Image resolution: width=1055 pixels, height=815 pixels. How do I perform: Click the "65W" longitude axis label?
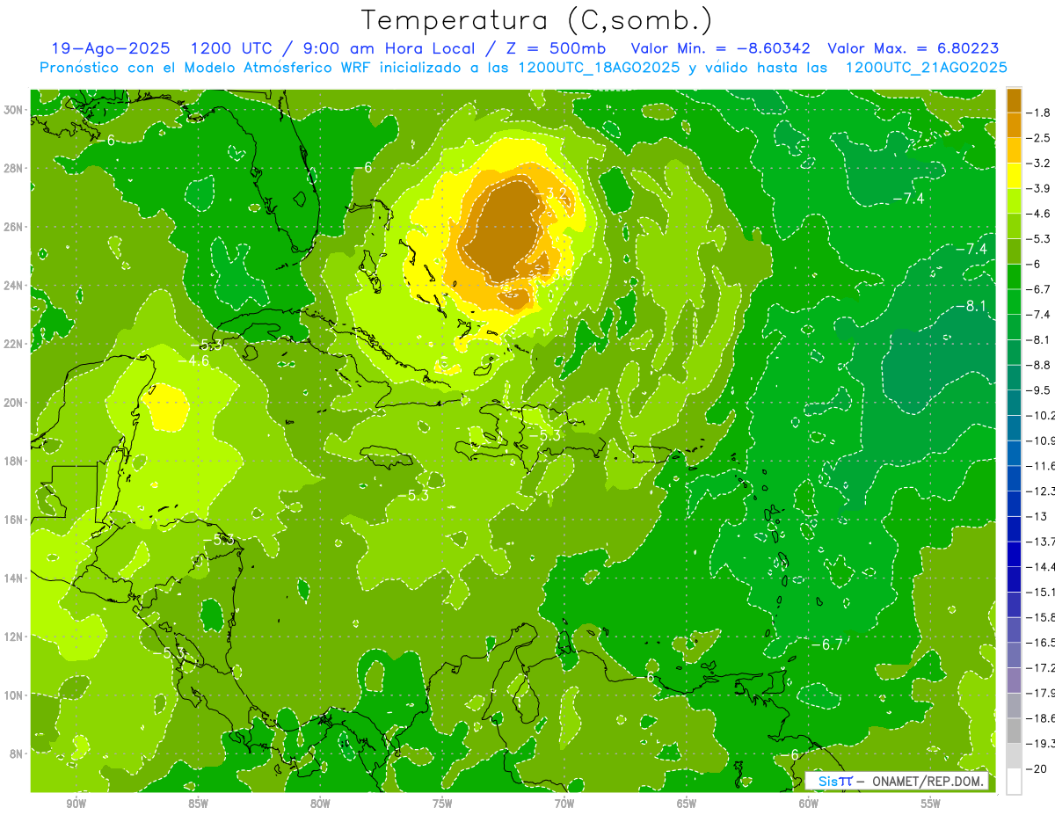click(687, 804)
